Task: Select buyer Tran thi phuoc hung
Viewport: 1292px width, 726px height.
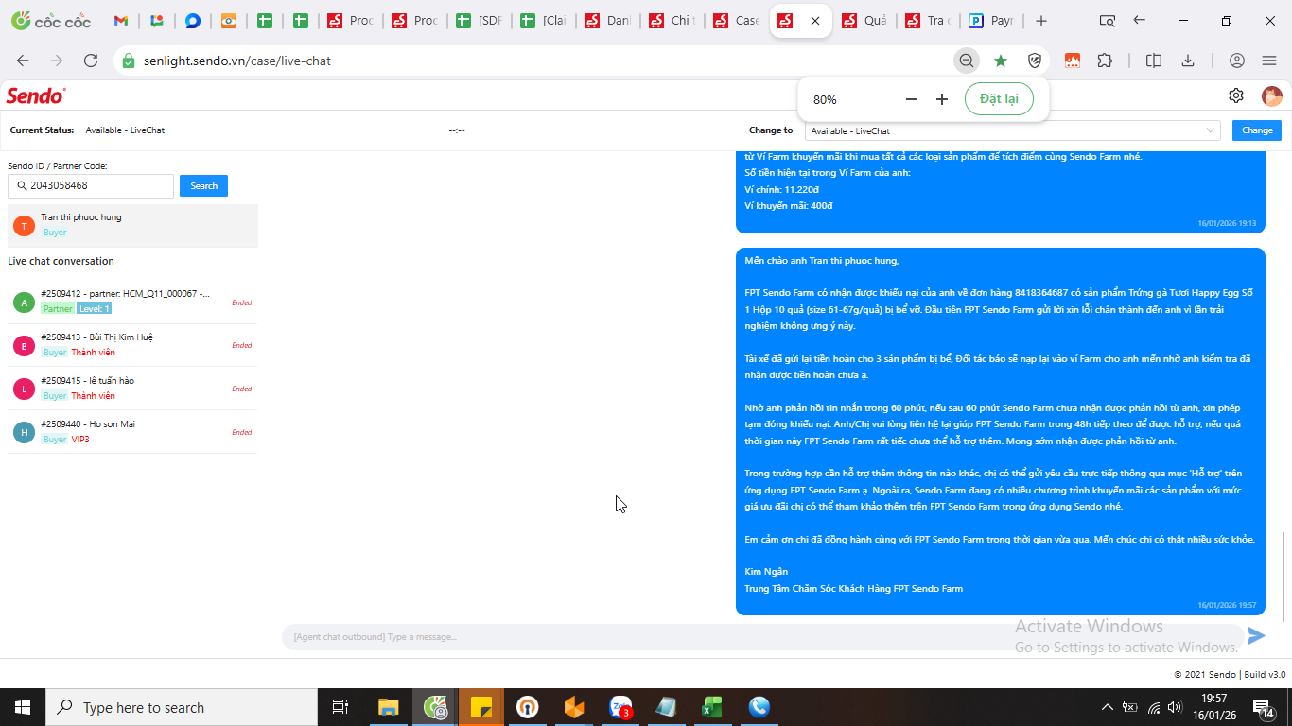Action: [132, 225]
